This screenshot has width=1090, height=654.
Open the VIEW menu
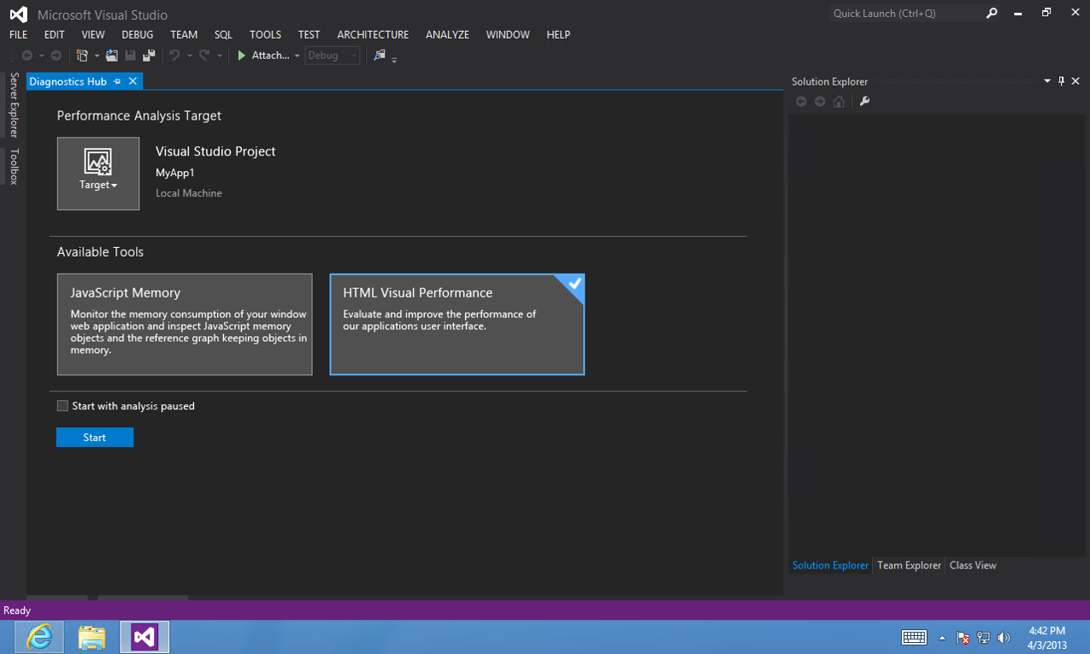(x=92, y=35)
